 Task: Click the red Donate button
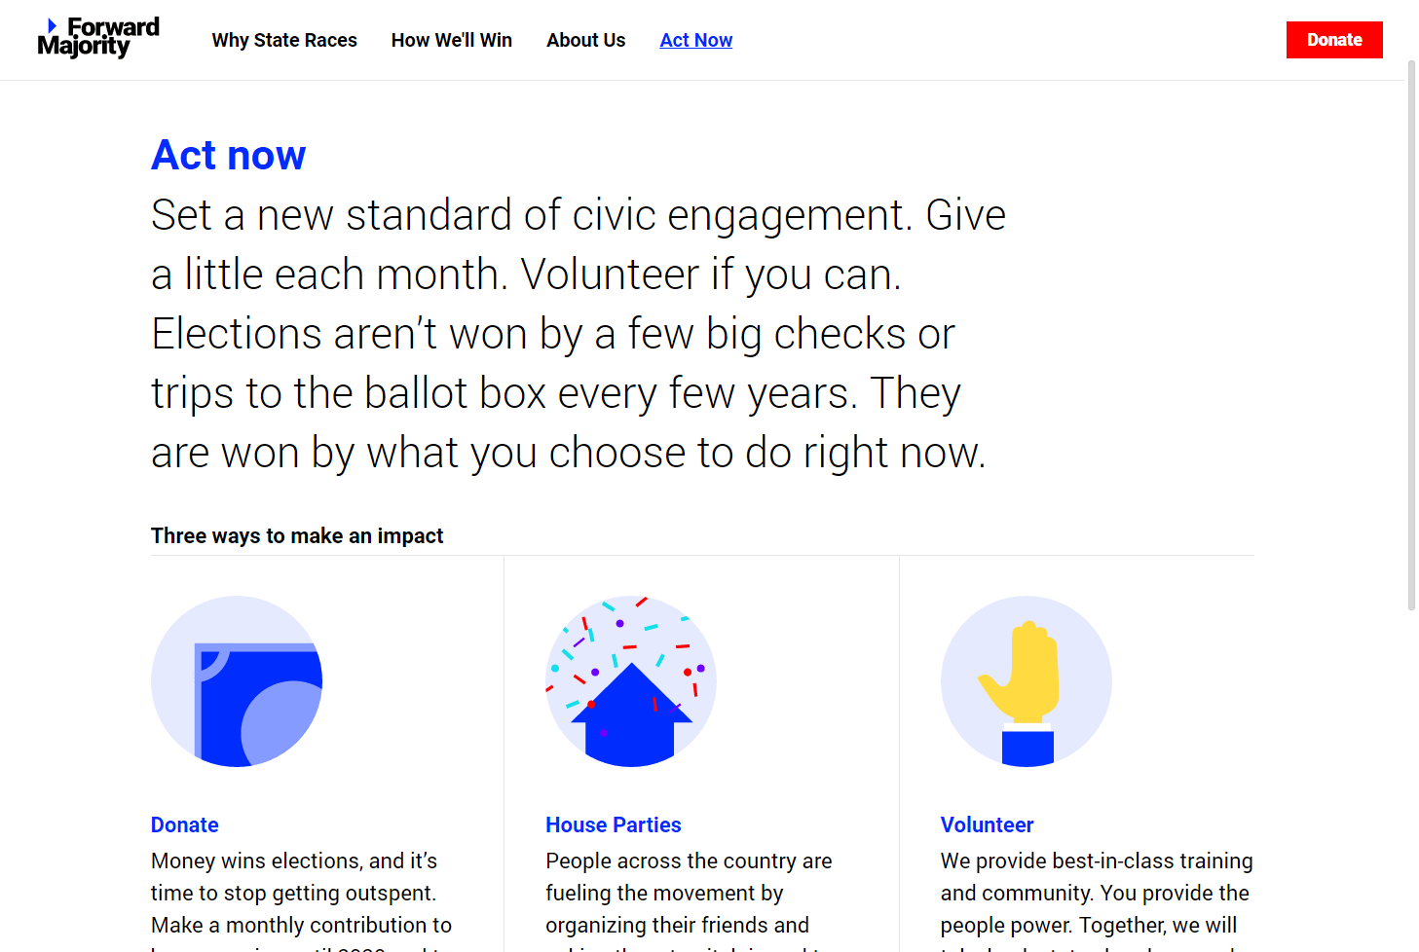pyautogui.click(x=1334, y=40)
